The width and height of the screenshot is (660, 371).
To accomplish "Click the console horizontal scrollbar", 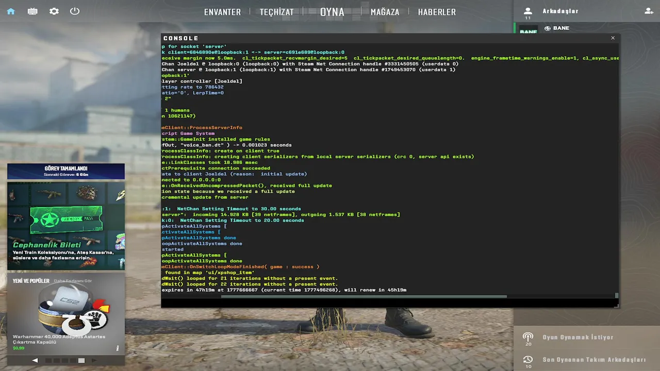I will [x=364, y=296].
